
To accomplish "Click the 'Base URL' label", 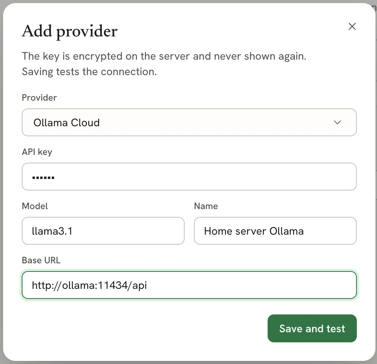I will point(41,260).
